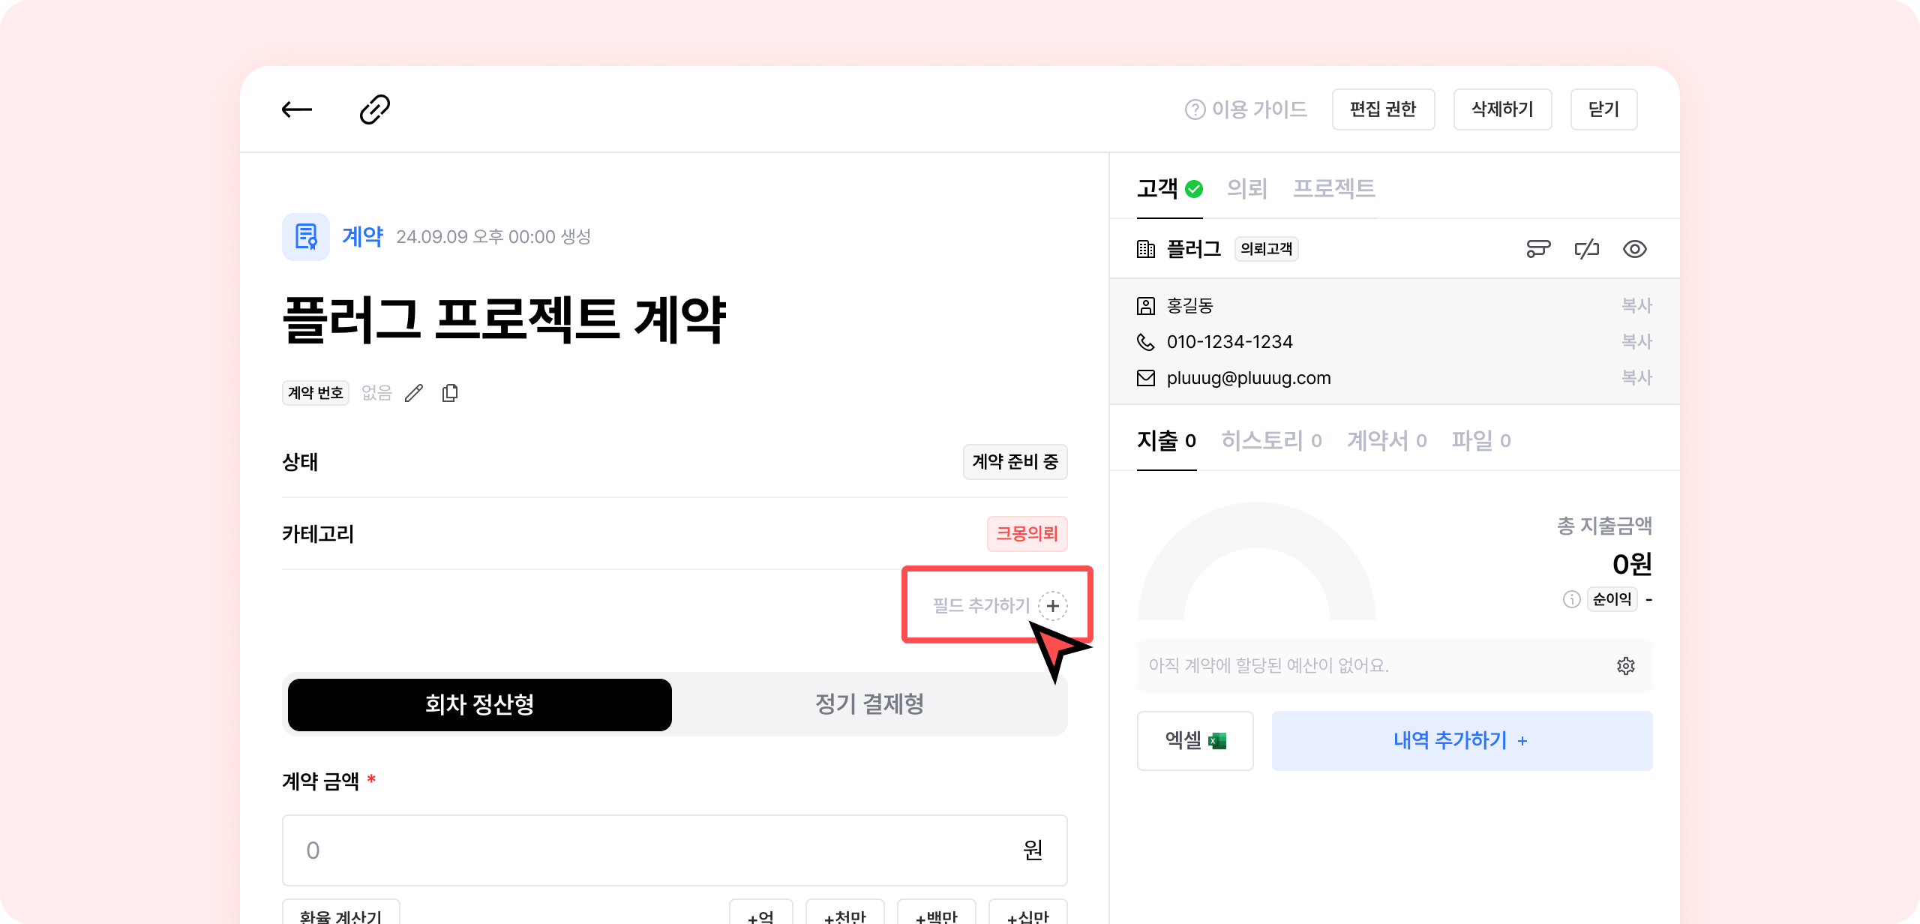Image resolution: width=1920 pixels, height=924 pixels.
Task: Click the back arrow icon
Action: click(297, 109)
